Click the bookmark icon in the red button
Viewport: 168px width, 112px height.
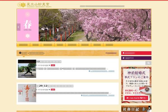pyautogui.click(x=123, y=53)
